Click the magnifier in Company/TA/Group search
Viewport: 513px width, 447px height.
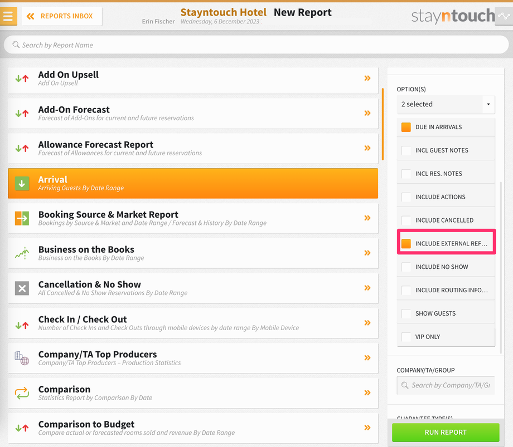(405, 385)
